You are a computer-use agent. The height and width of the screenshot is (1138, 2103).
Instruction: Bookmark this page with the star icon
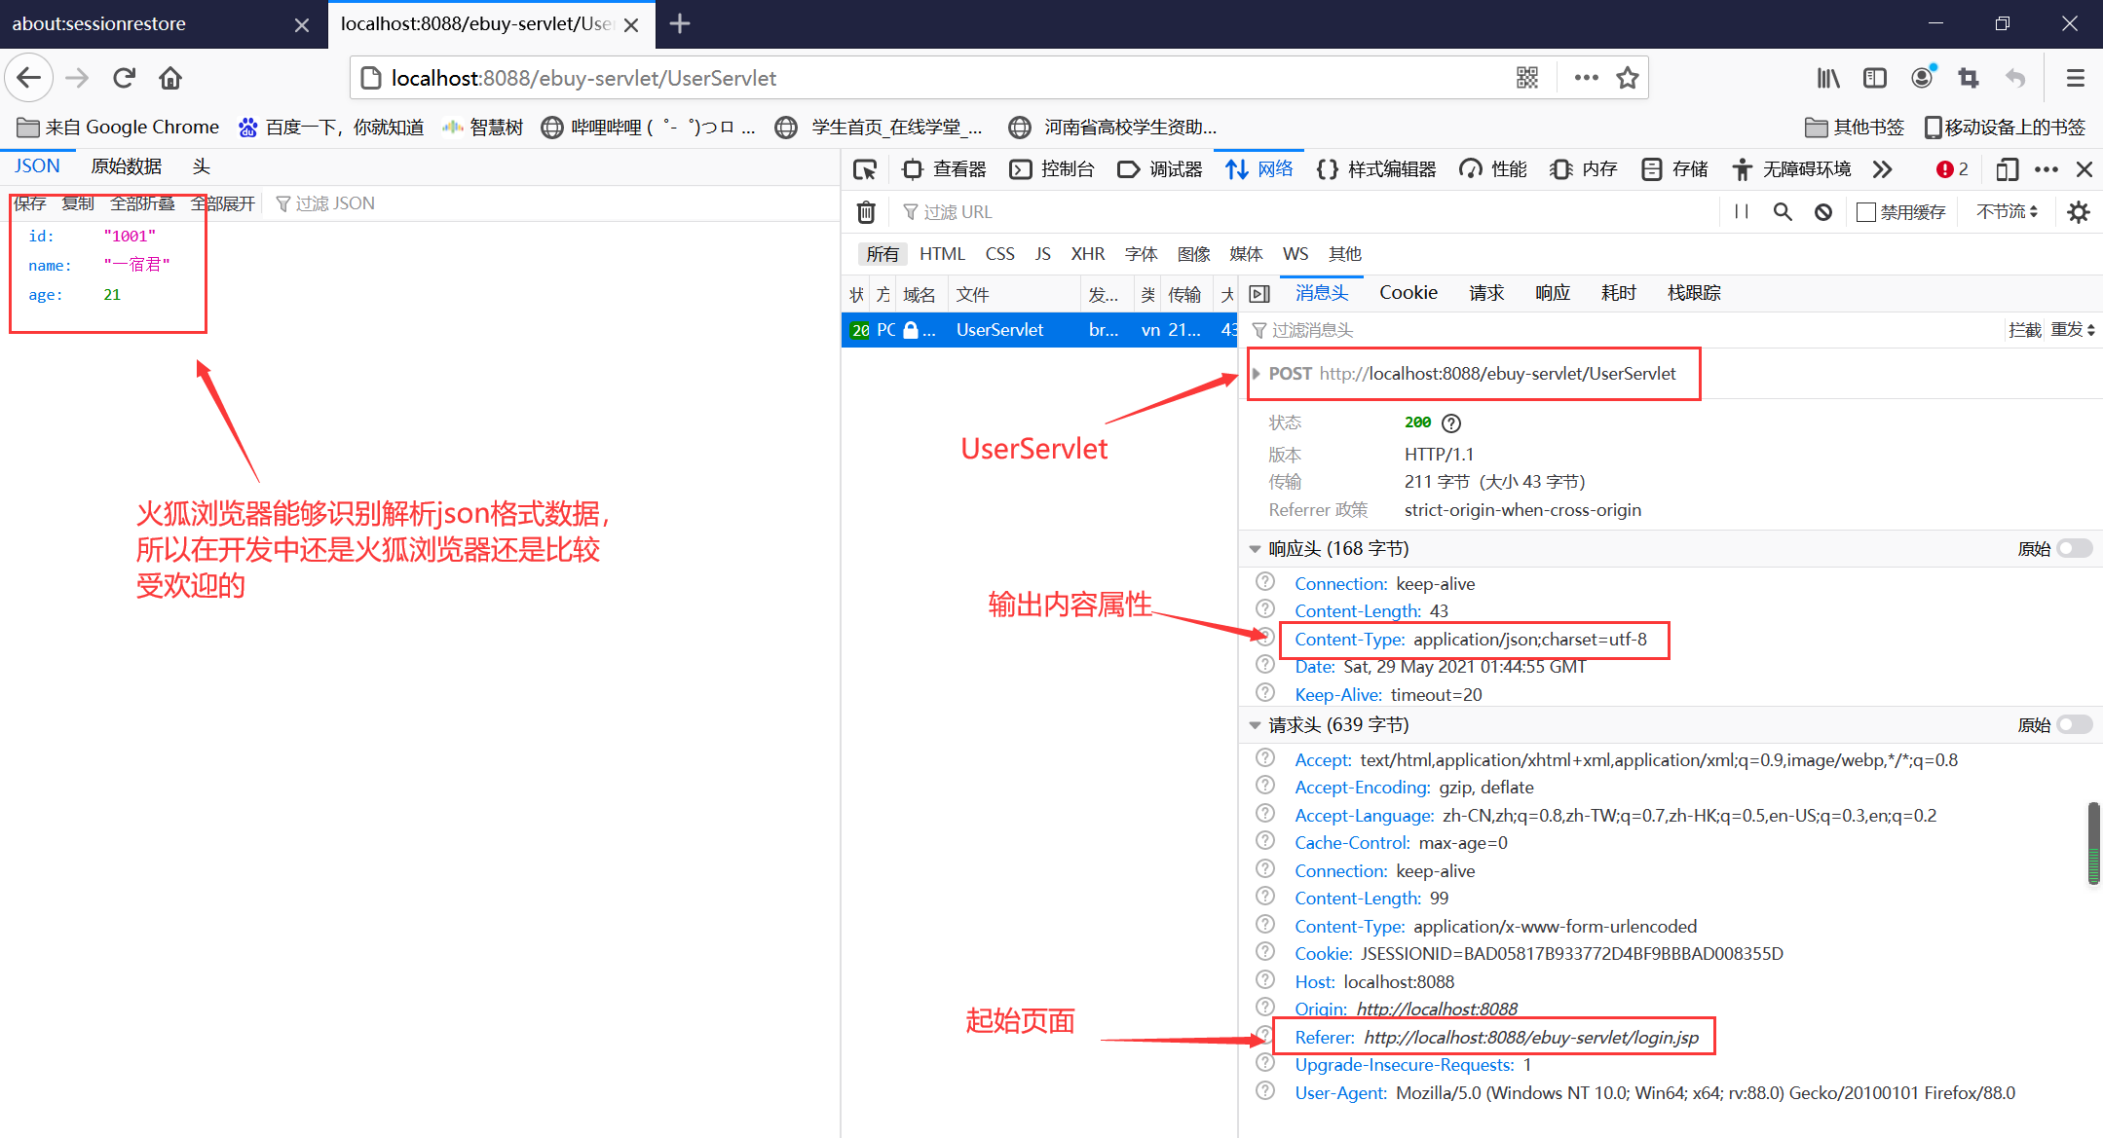(1628, 78)
